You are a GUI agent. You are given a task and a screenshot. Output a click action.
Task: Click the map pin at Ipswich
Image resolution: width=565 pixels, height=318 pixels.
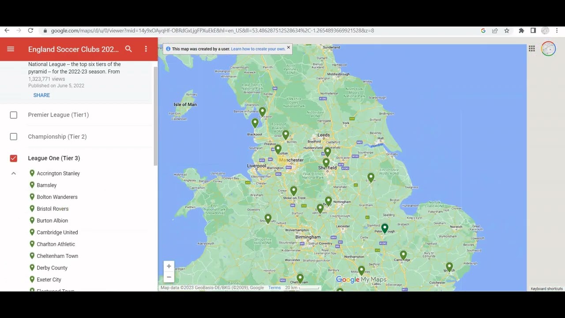[449, 267]
